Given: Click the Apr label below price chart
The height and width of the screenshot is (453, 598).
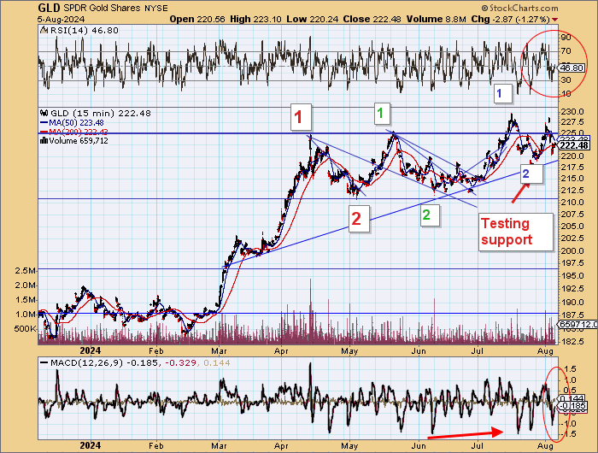Looking at the screenshot, I should 281,350.
